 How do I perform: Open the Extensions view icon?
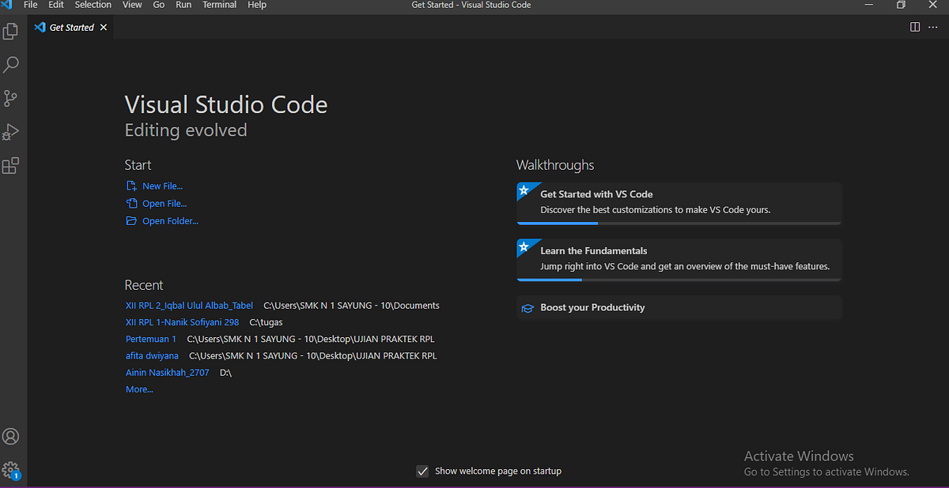point(11,166)
